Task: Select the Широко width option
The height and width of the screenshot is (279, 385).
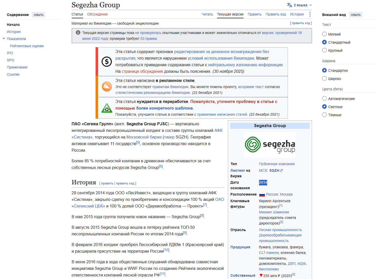Action: 324,78
